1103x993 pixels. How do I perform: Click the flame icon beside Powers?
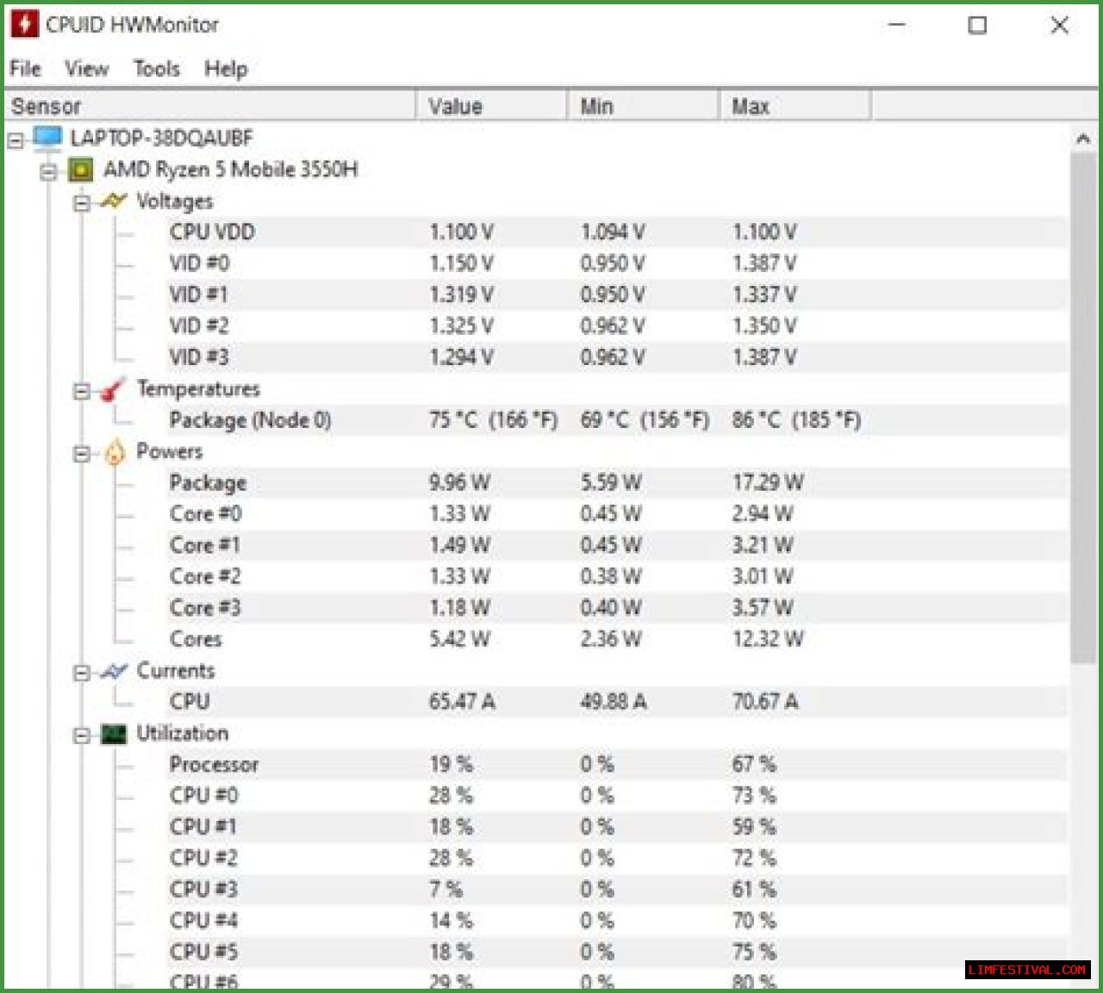115,452
